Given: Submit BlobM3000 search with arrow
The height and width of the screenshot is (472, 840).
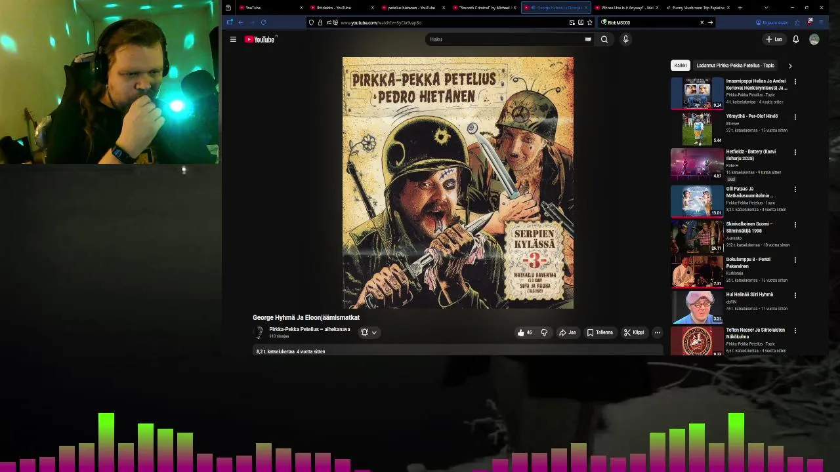Looking at the screenshot, I should pyautogui.click(x=710, y=22).
